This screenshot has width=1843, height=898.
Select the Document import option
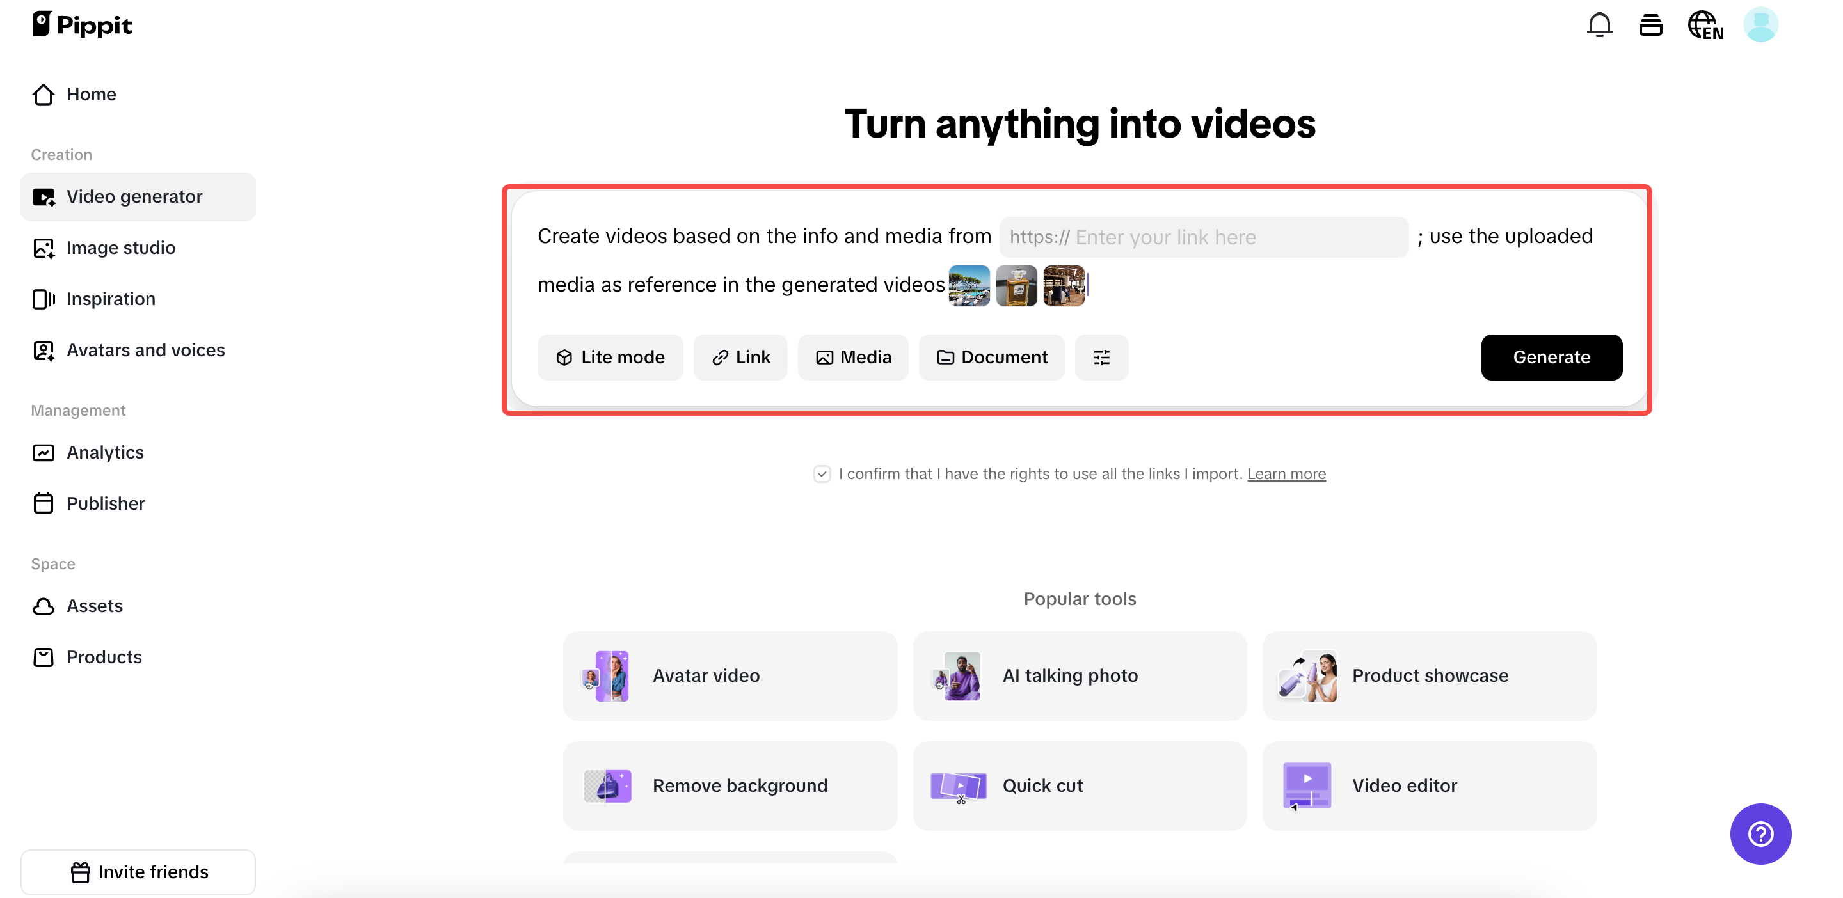pos(992,357)
